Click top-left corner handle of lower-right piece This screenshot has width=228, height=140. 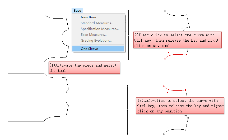128,86
